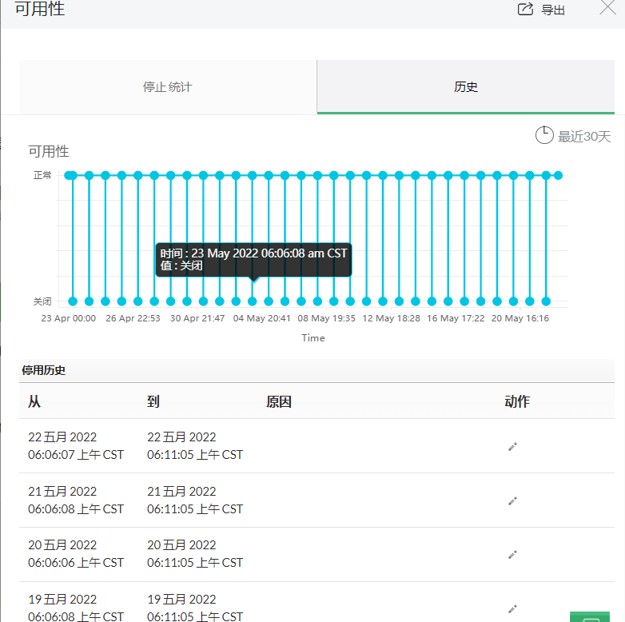
Task: Click the 原因 column header
Action: 279,401
